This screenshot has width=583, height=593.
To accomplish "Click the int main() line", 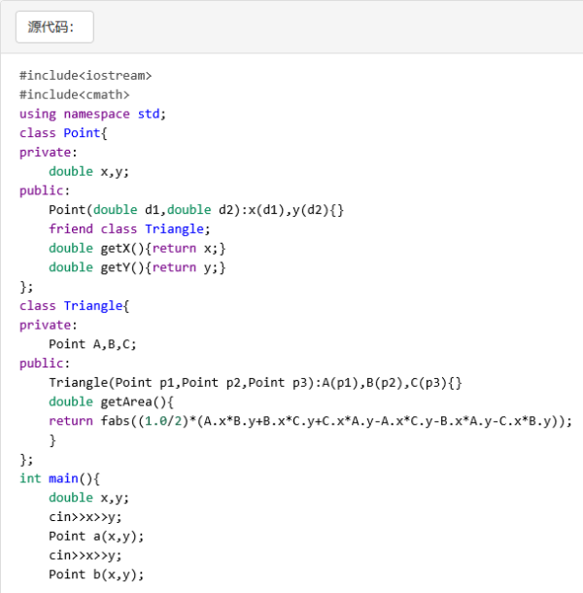I will (59, 478).
